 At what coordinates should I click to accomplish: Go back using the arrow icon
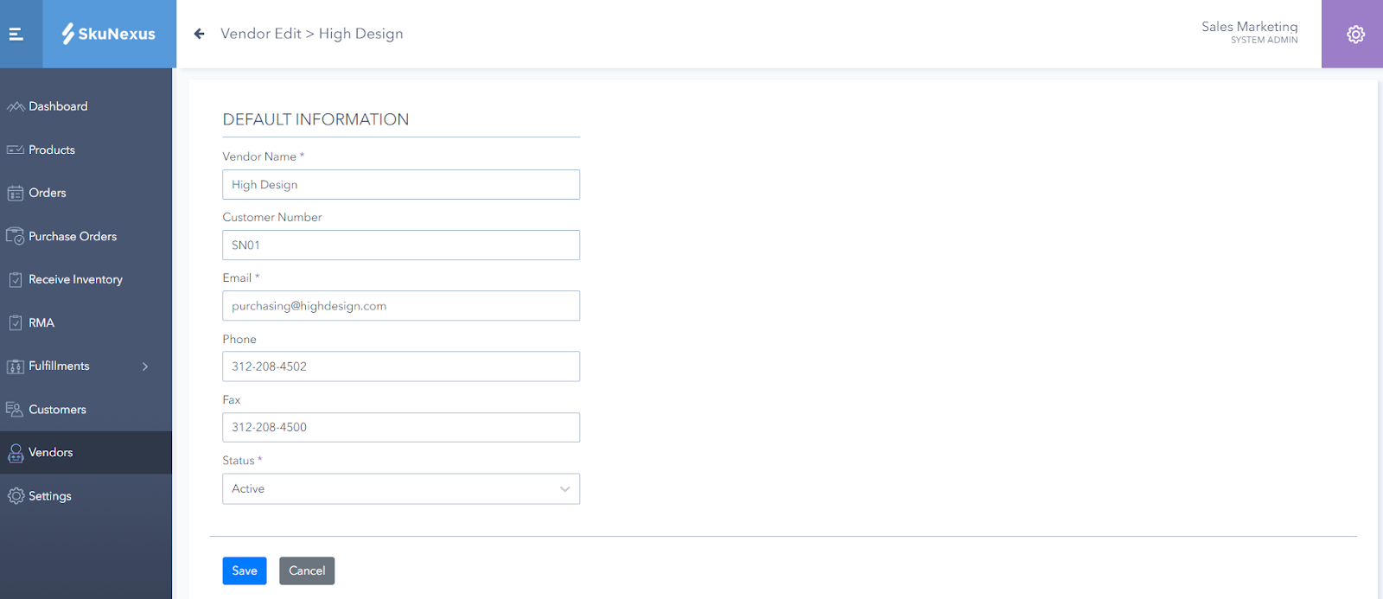tap(199, 34)
